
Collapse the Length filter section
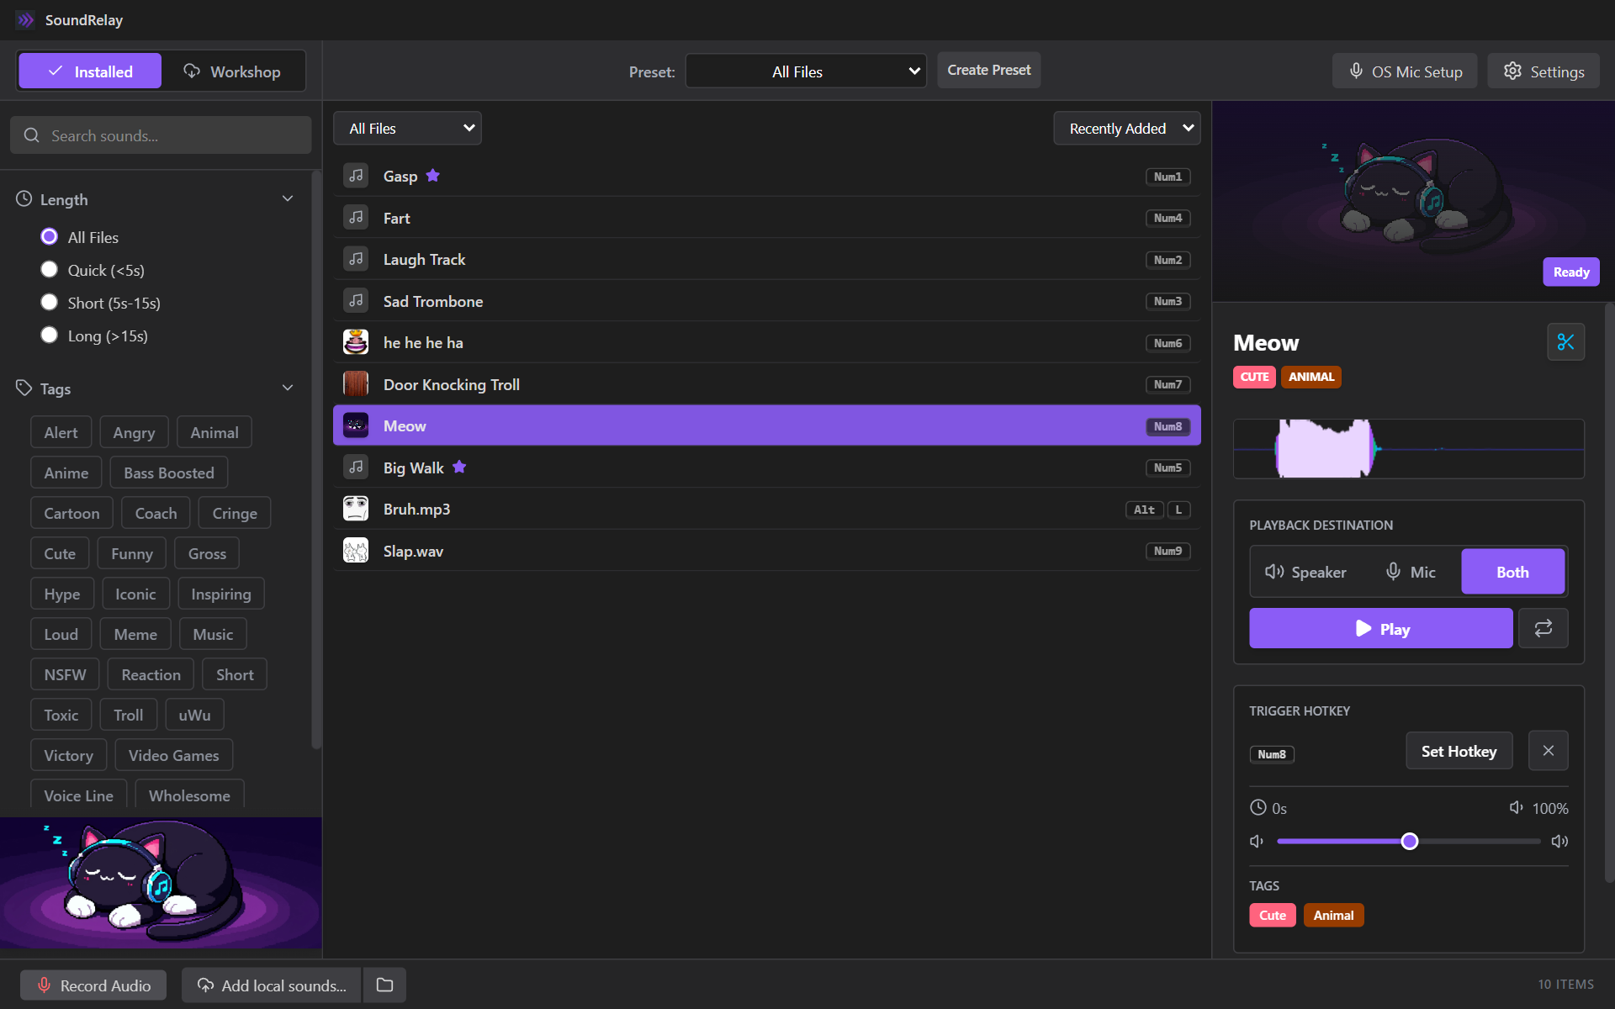[x=288, y=198]
